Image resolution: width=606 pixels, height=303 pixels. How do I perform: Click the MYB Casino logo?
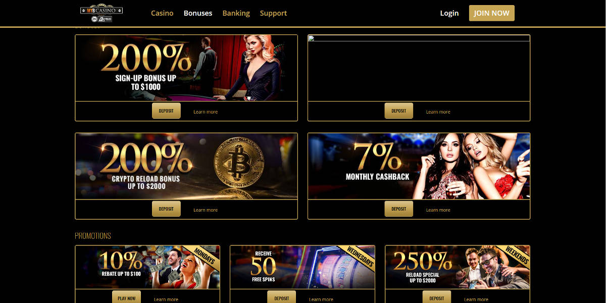click(x=102, y=13)
